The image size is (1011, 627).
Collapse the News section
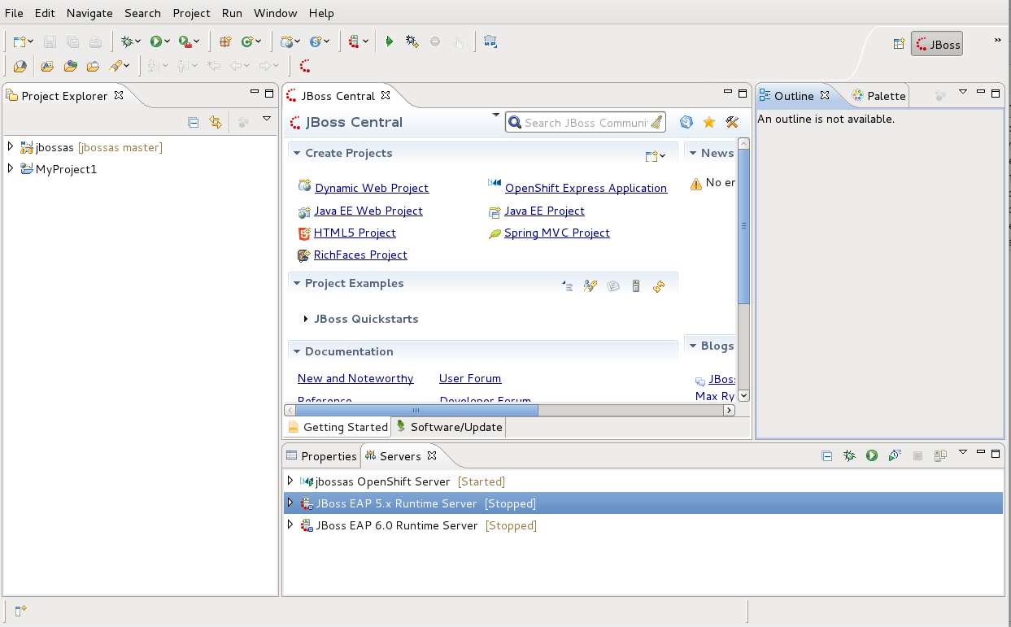coord(693,153)
